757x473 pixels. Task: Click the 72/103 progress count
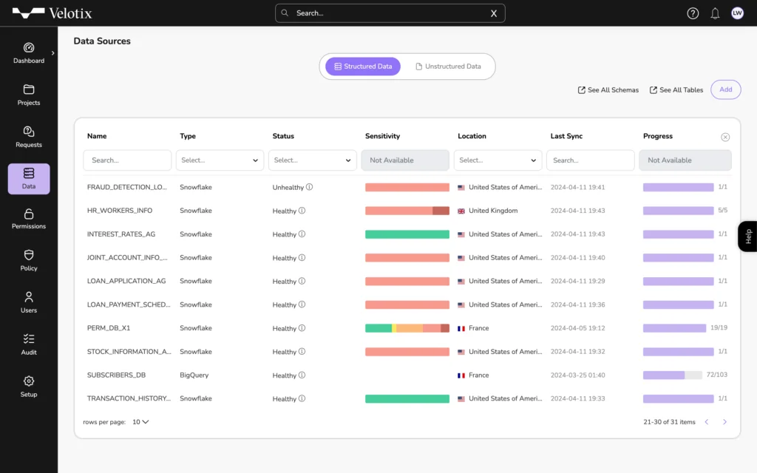point(716,375)
